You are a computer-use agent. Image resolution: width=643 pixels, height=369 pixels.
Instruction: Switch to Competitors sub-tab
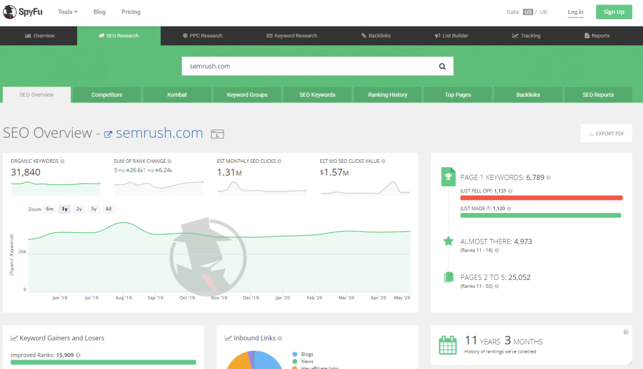point(107,95)
